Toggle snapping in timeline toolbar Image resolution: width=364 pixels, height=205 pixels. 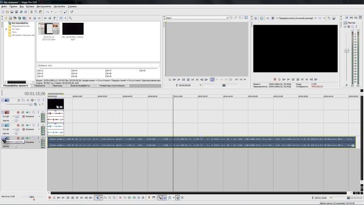coord(160,198)
